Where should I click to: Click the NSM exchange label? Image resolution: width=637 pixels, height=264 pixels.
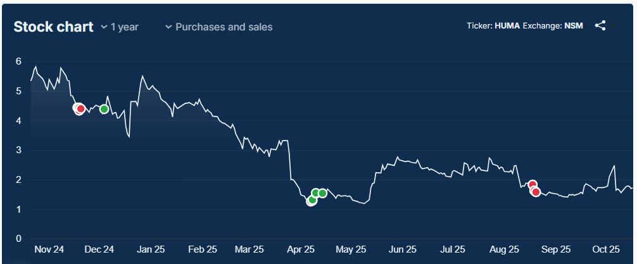(x=573, y=27)
